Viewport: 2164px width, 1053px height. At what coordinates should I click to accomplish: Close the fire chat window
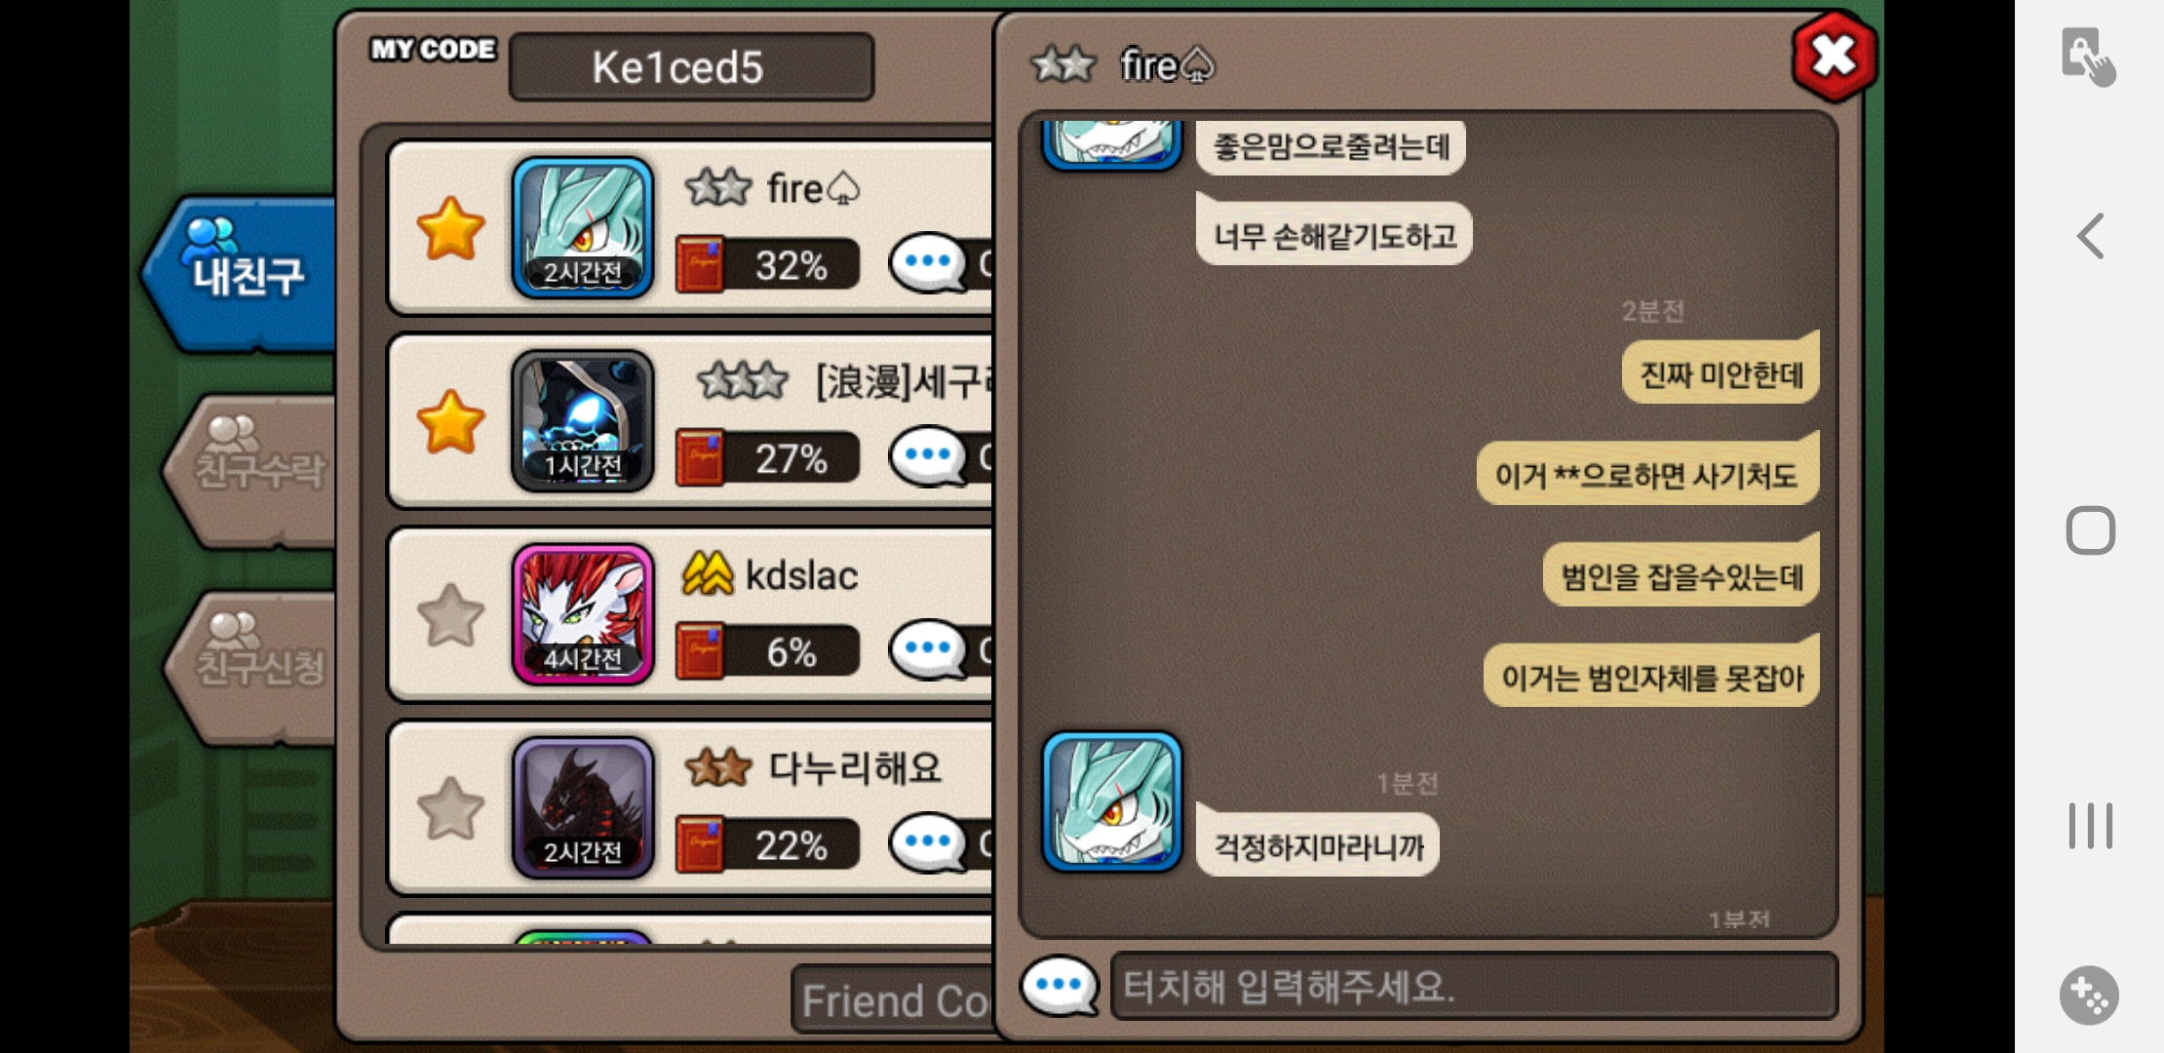point(1834,57)
